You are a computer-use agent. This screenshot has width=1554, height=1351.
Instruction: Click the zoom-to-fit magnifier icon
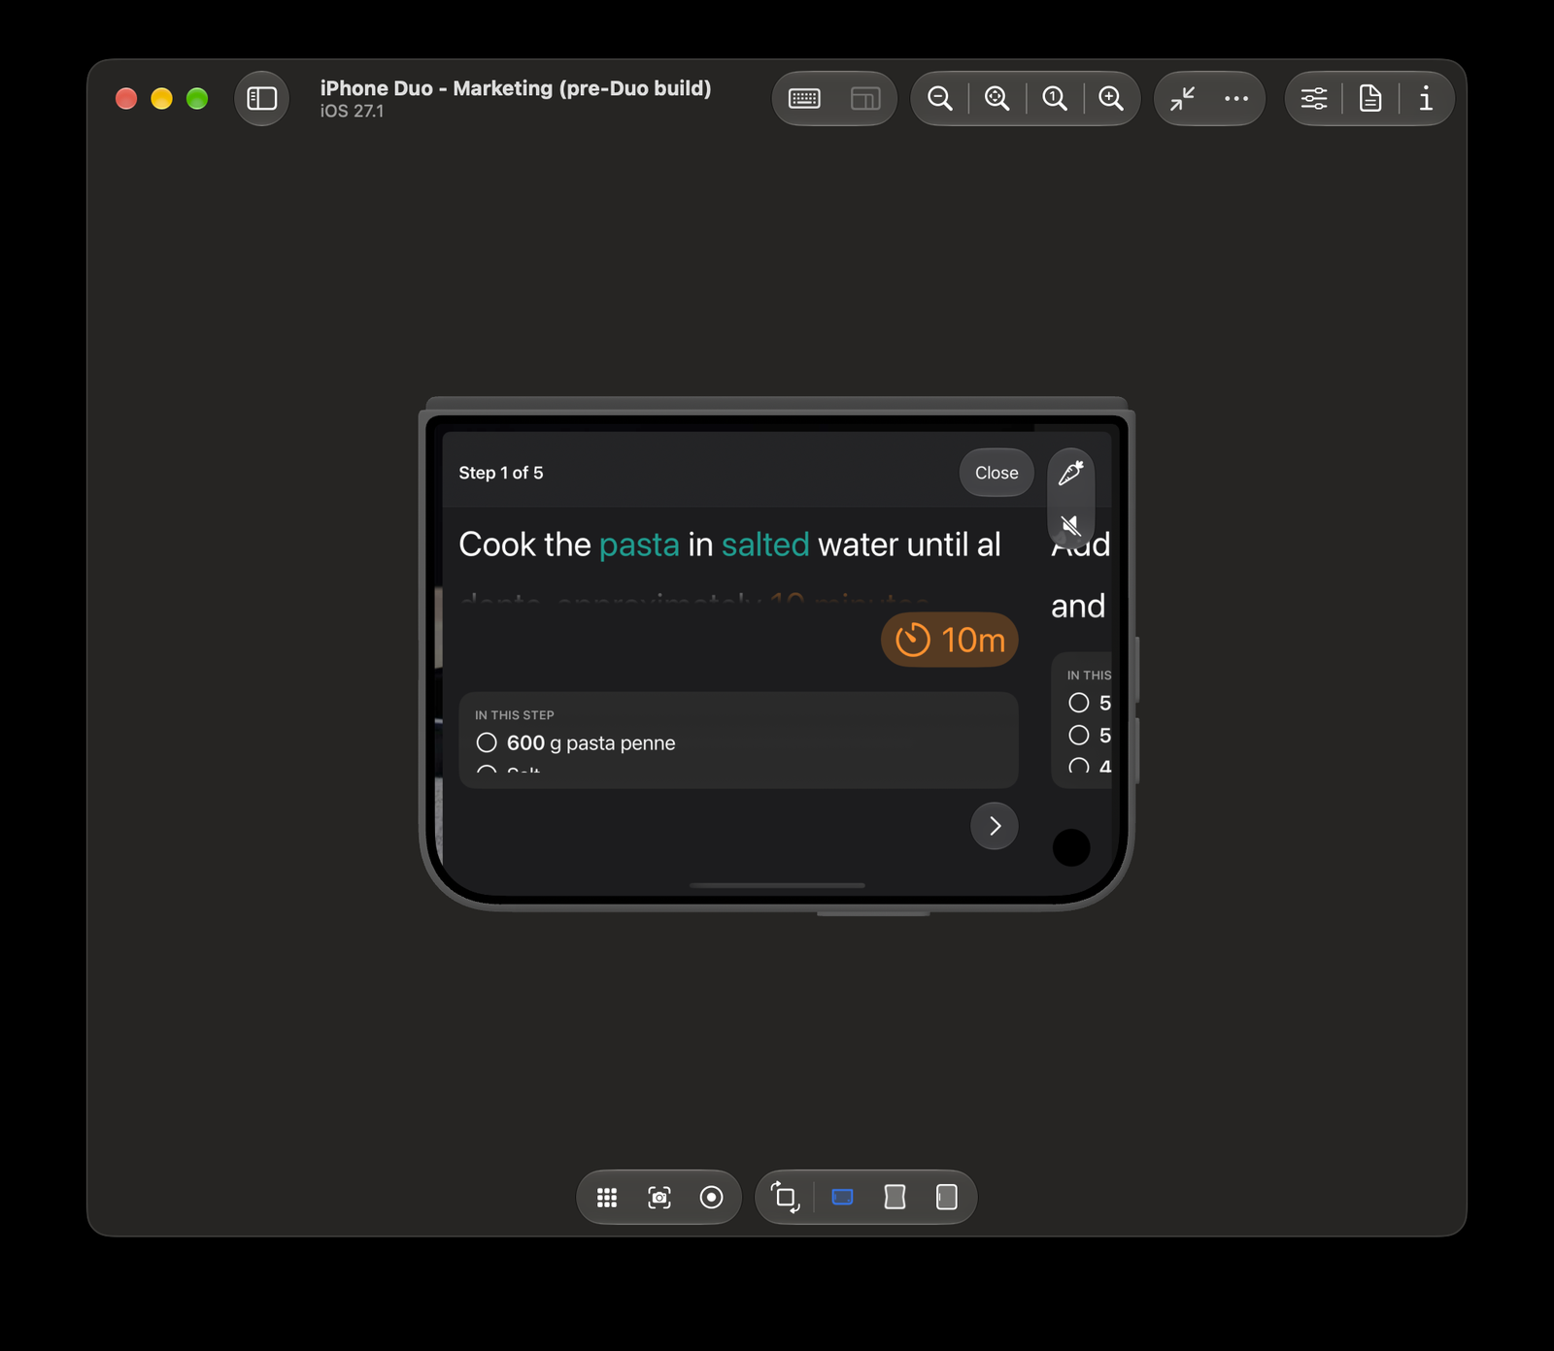tap(997, 98)
